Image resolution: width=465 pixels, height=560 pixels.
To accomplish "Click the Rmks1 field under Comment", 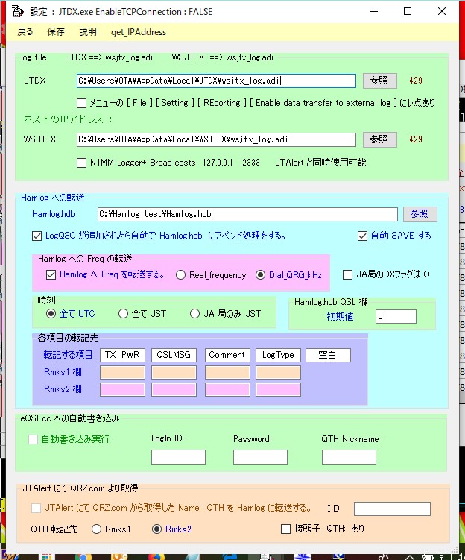I will (227, 372).
